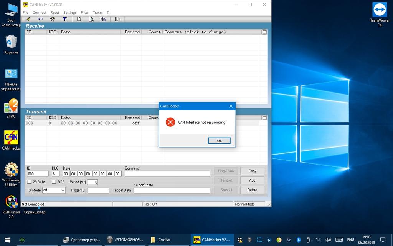The height and width of the screenshot is (246, 393).
Task: Click the blue funnel filter toolbar icon
Action: coord(64,19)
